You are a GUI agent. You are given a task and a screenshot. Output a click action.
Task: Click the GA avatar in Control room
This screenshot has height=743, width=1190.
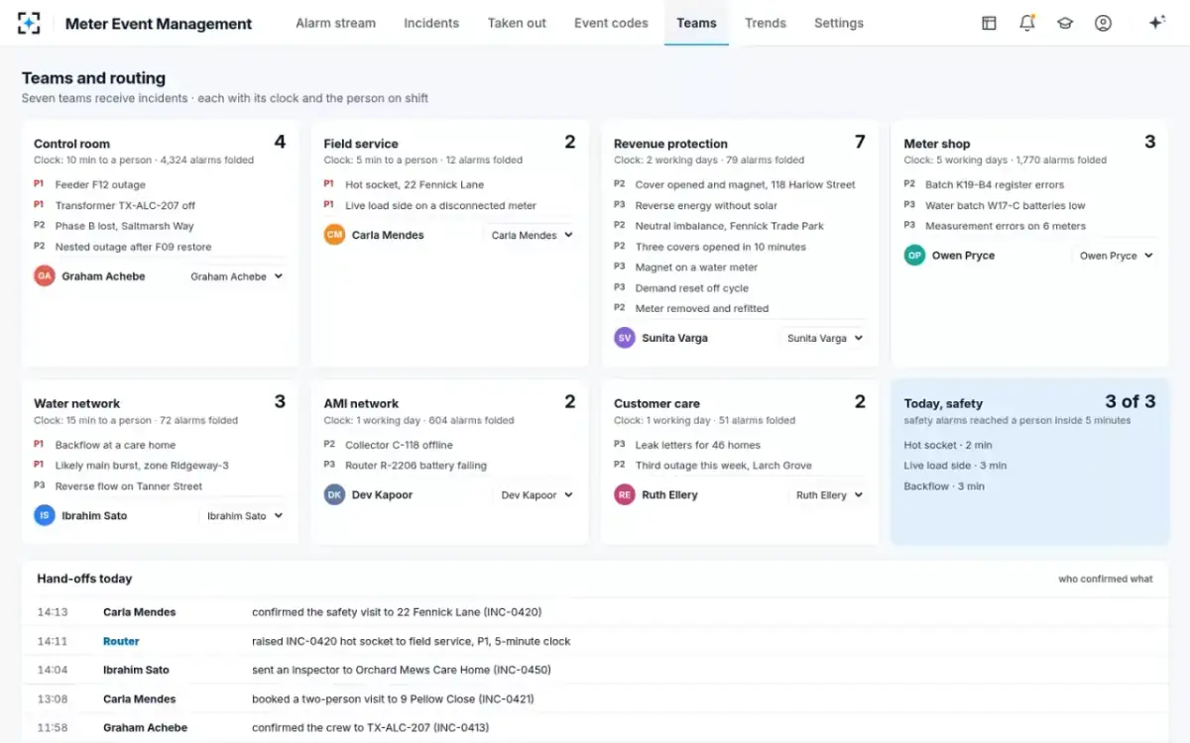pos(45,276)
